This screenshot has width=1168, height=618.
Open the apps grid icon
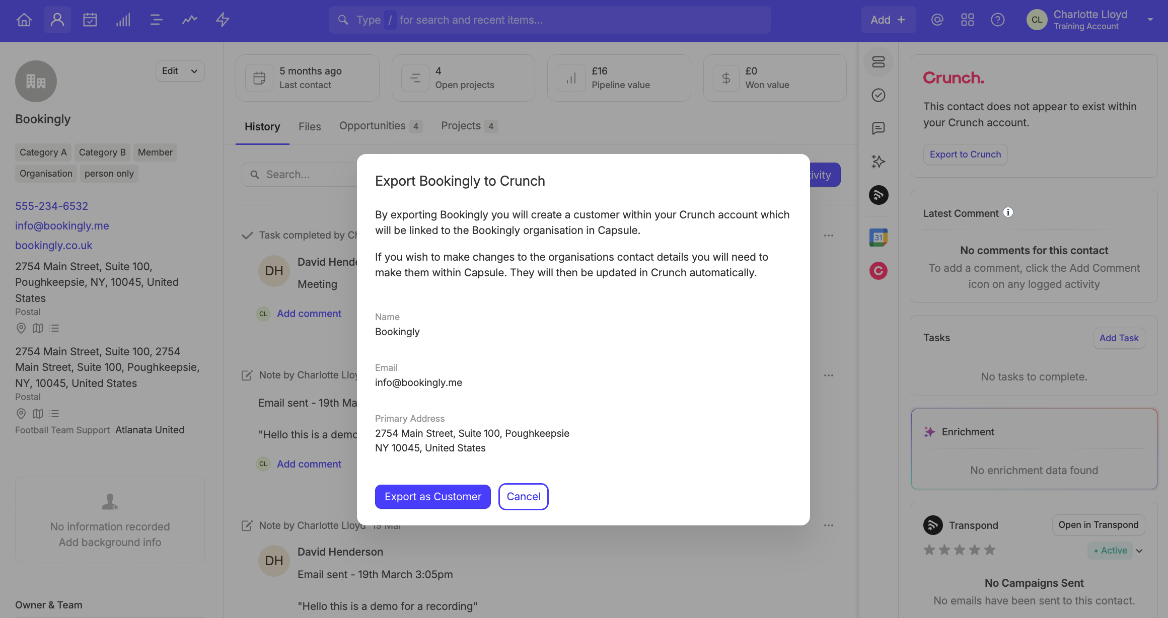click(x=967, y=20)
